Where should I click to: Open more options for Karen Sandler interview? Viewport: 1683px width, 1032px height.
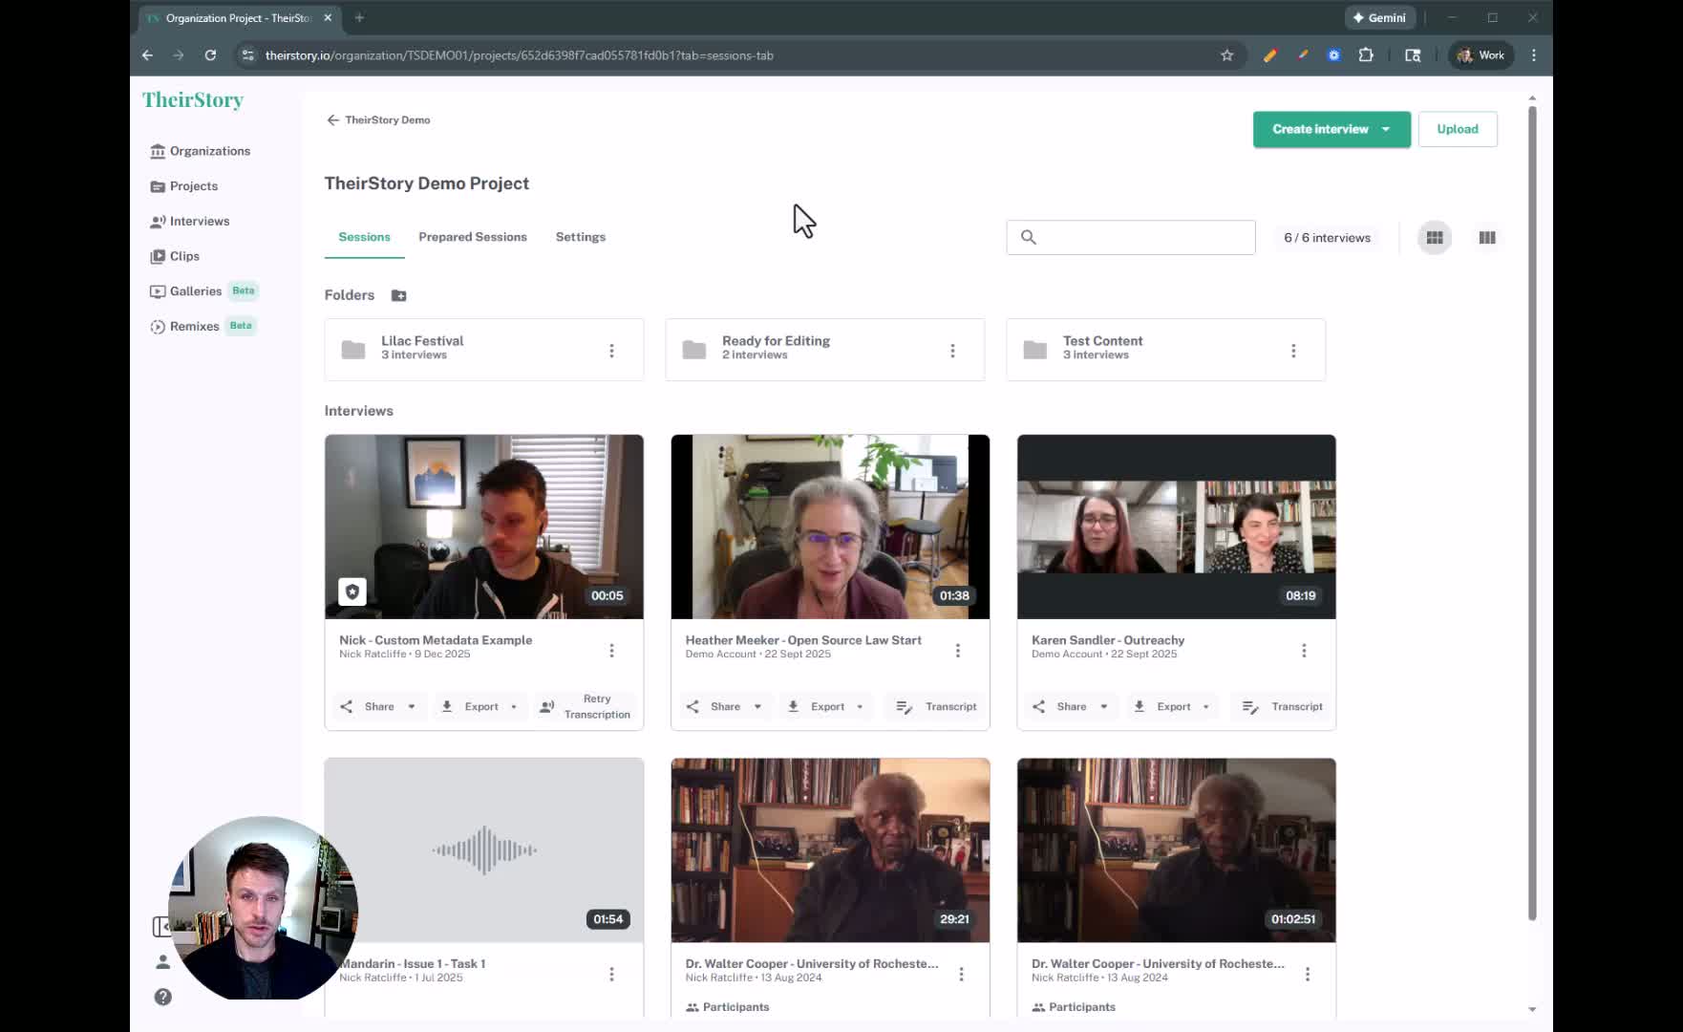click(x=1304, y=651)
